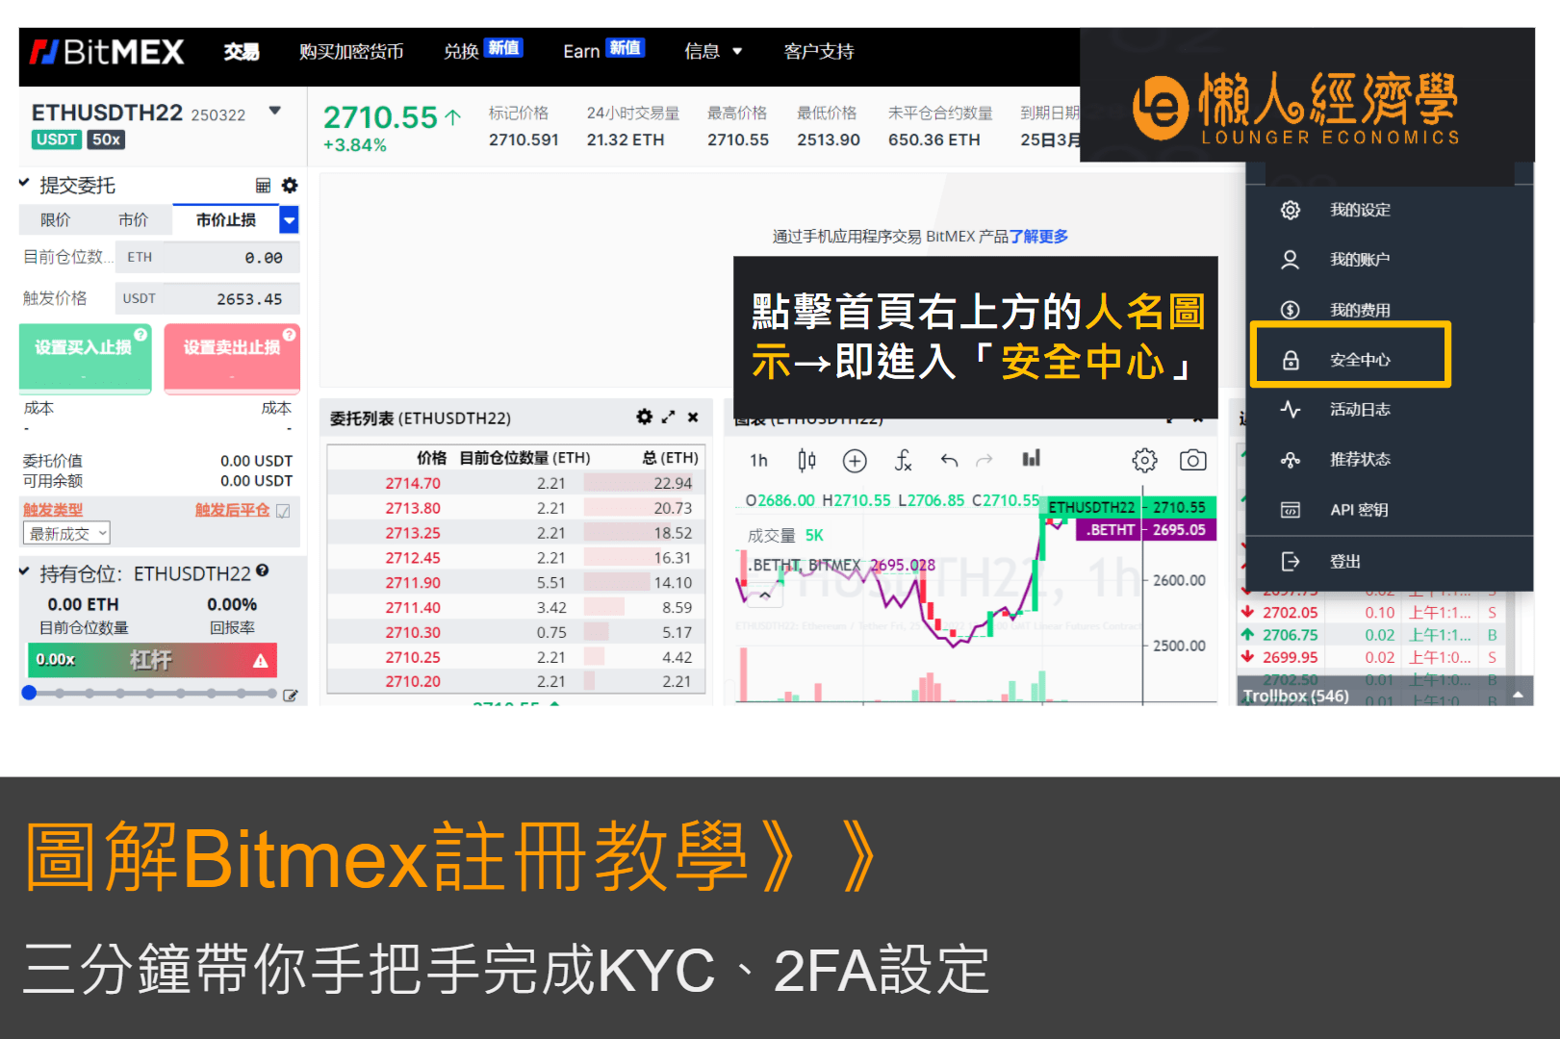Go to BitMEX home logo
The image size is (1560, 1039).
tap(107, 52)
